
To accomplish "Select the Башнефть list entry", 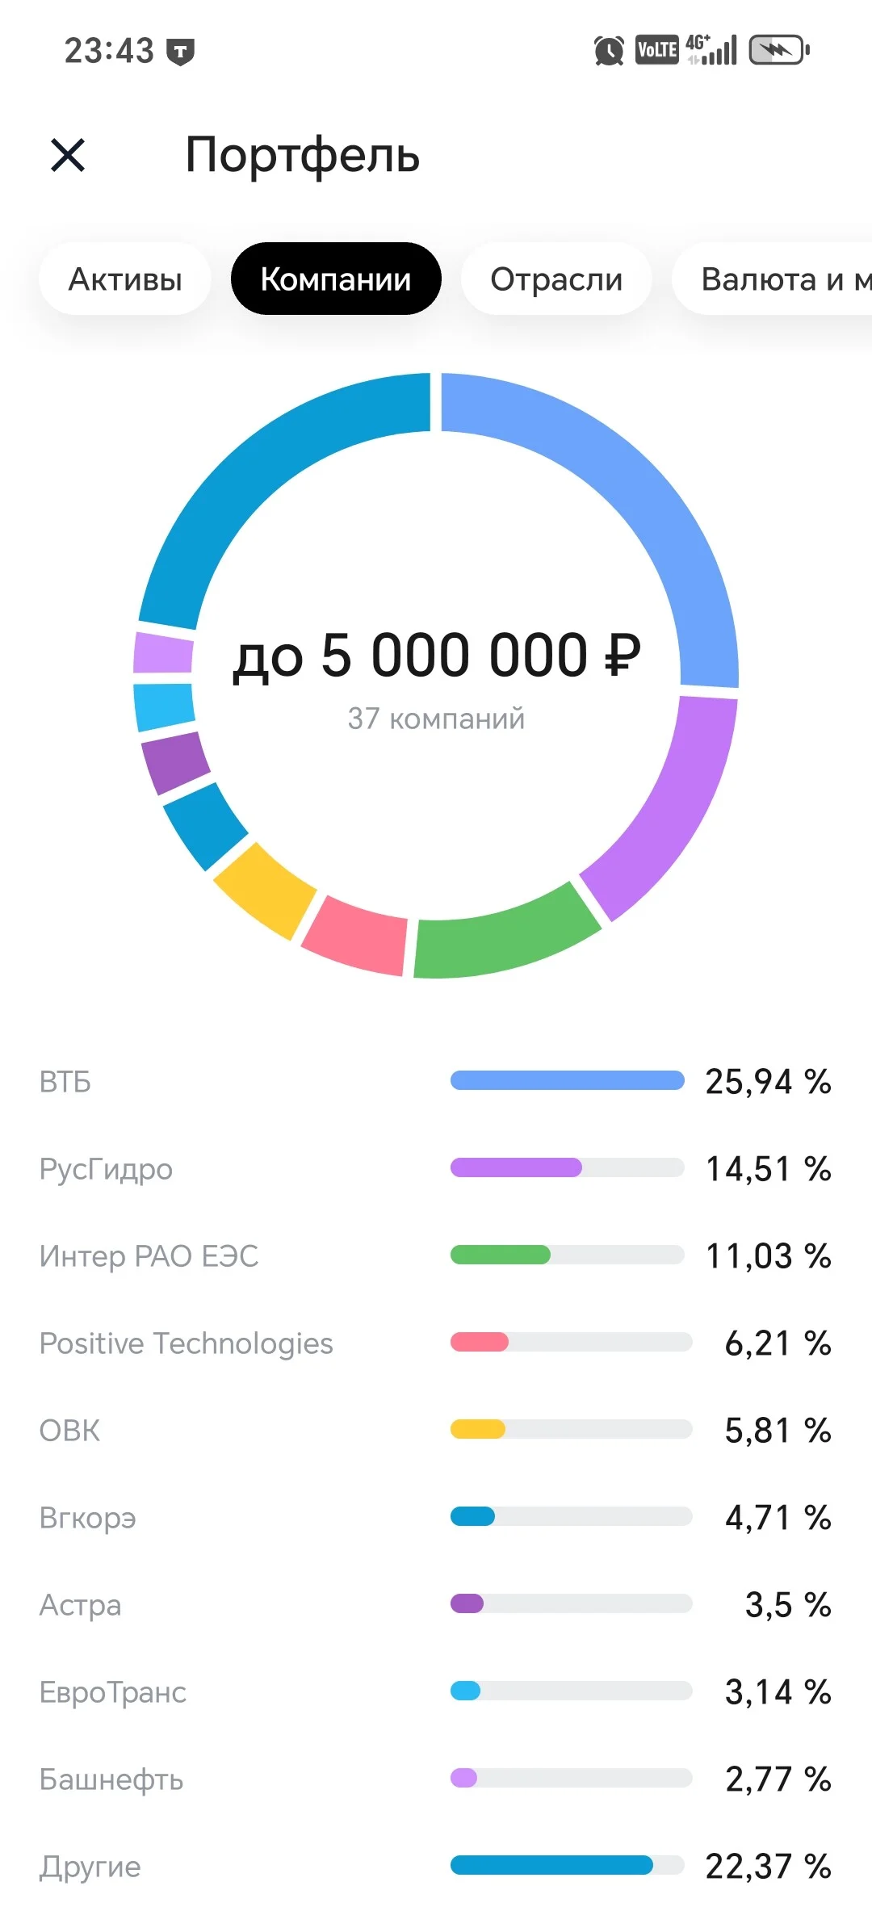I will click(436, 1779).
